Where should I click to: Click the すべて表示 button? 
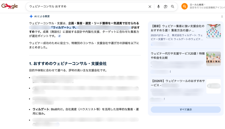[186, 110]
